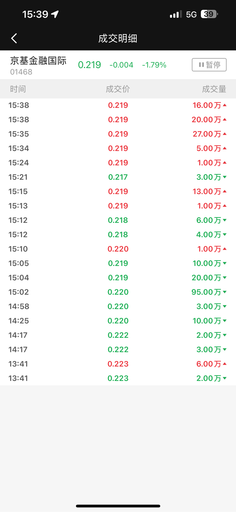Screen dimensions: 236x512
Task: Tap the home indicator bar at bottom
Action: 118,506
